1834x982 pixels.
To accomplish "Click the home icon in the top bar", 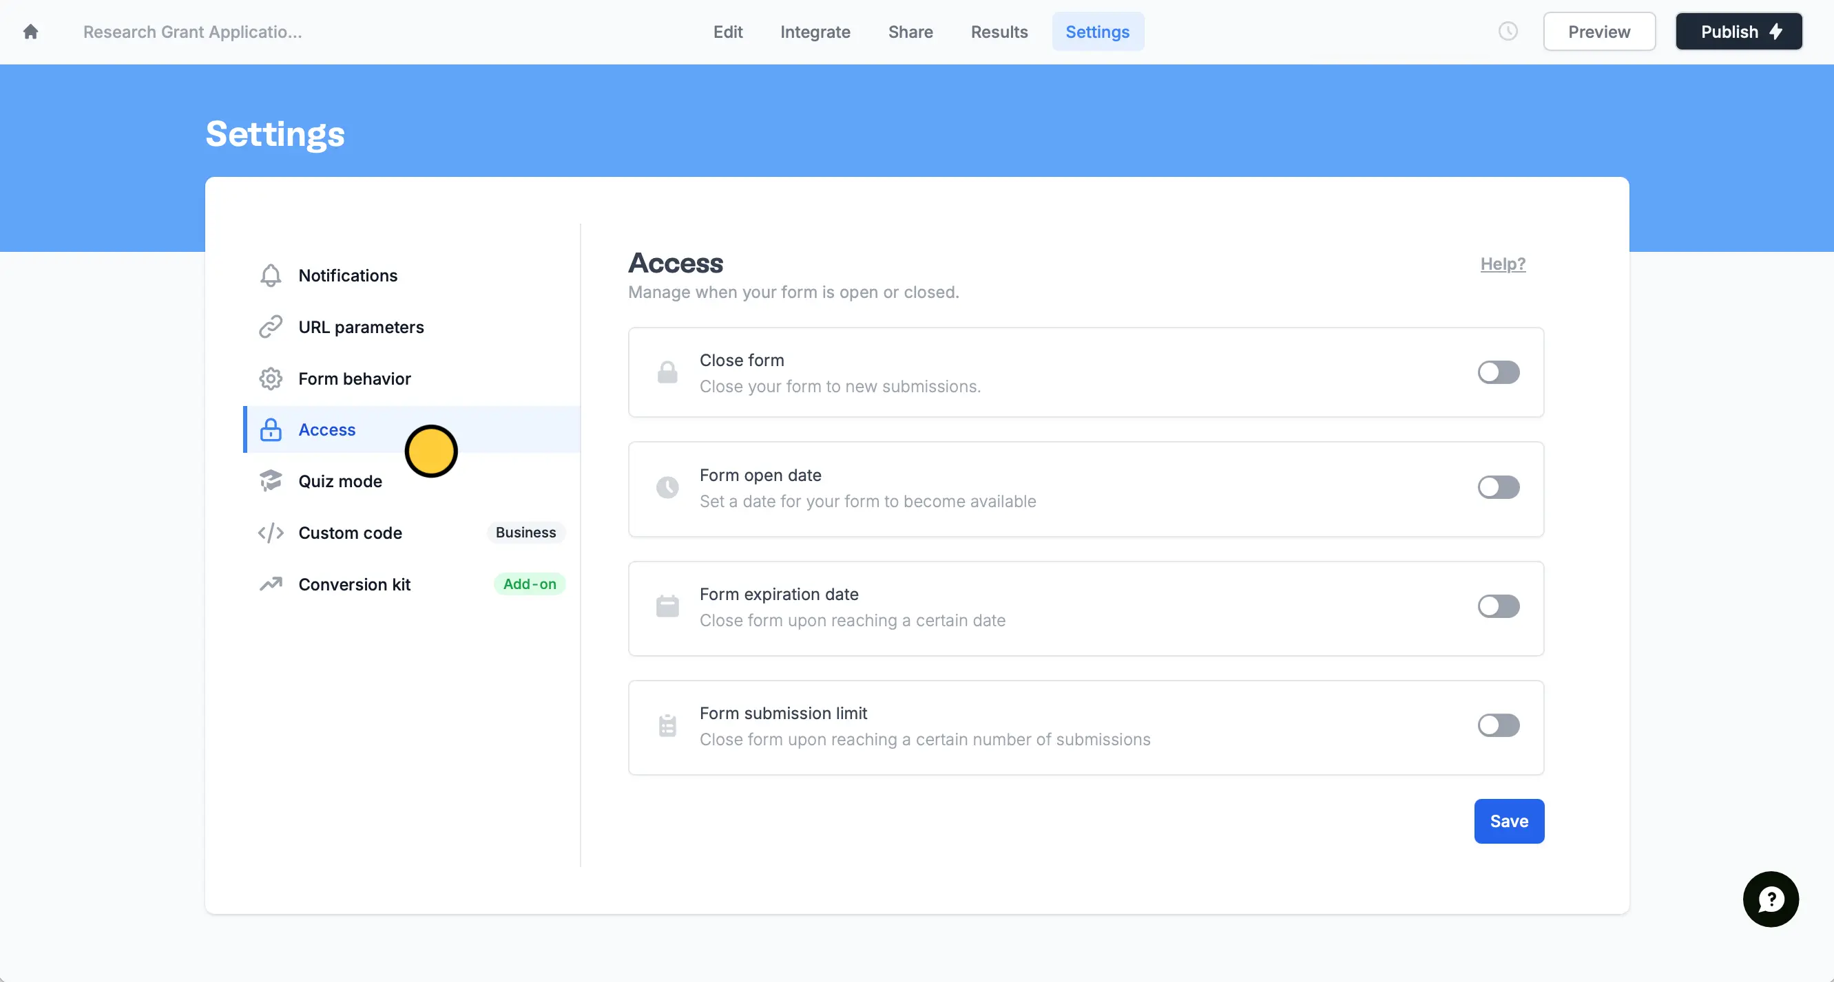I will 31,31.
